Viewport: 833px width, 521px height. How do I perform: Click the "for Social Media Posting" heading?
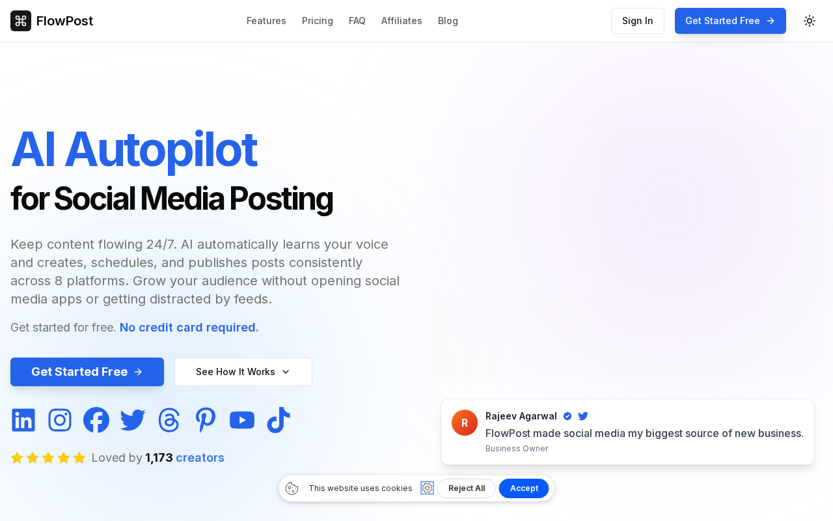pyautogui.click(x=172, y=199)
